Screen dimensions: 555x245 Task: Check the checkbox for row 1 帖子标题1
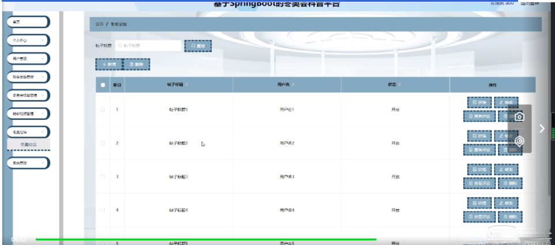pyautogui.click(x=103, y=110)
